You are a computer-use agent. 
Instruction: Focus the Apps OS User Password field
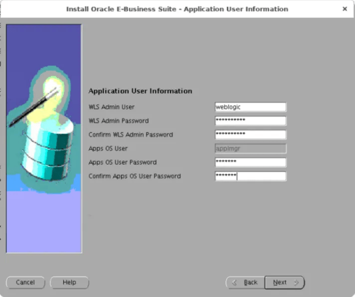tap(250, 162)
